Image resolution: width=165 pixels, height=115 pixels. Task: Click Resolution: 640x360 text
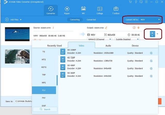102,76
